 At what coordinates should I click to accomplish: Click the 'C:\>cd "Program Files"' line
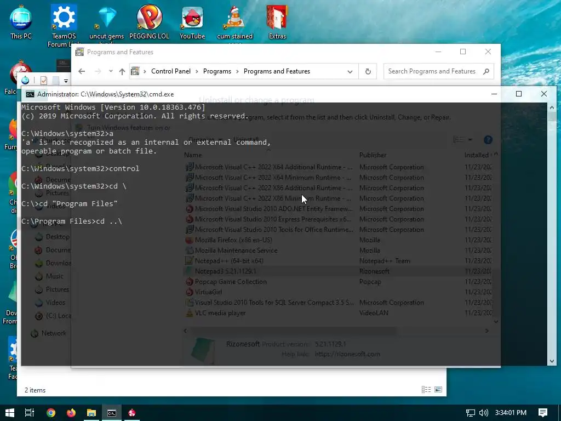[x=70, y=203]
